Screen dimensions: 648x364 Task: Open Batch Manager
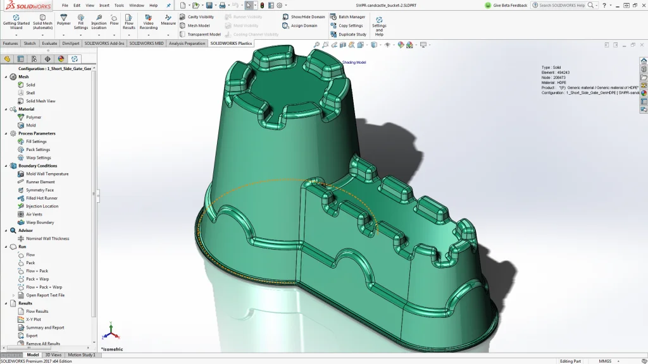coord(351,17)
